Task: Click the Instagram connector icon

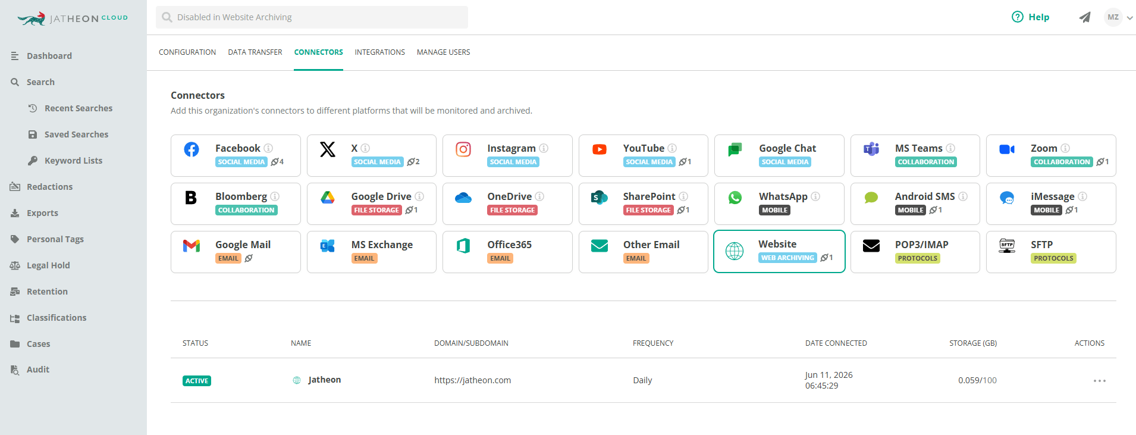Action: (x=463, y=149)
